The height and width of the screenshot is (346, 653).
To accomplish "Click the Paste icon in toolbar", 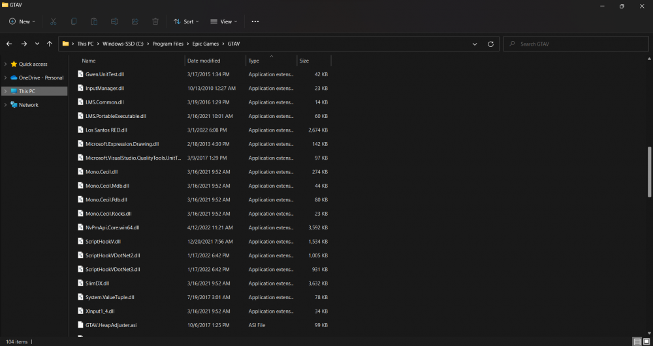I will [x=94, y=22].
